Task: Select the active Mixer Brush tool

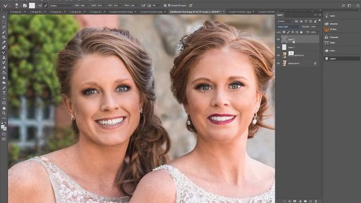Action: click(4, 52)
